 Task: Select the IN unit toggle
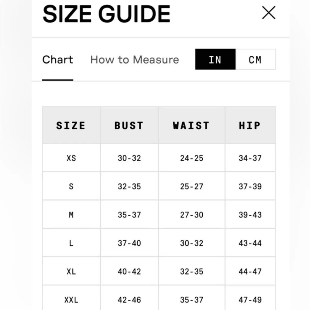[215, 60]
